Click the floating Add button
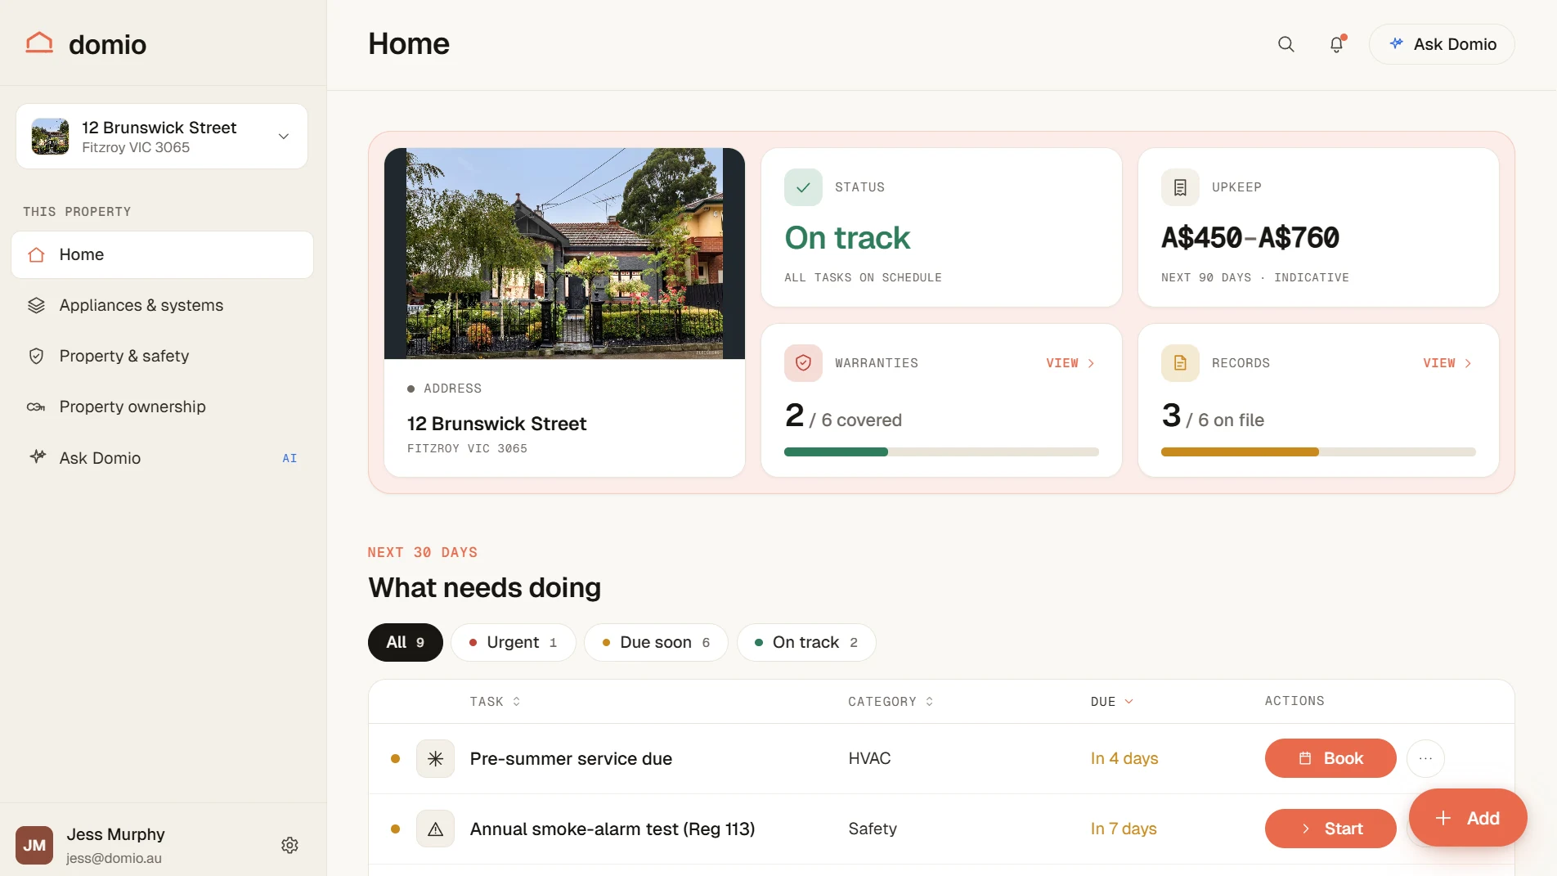 (x=1468, y=818)
